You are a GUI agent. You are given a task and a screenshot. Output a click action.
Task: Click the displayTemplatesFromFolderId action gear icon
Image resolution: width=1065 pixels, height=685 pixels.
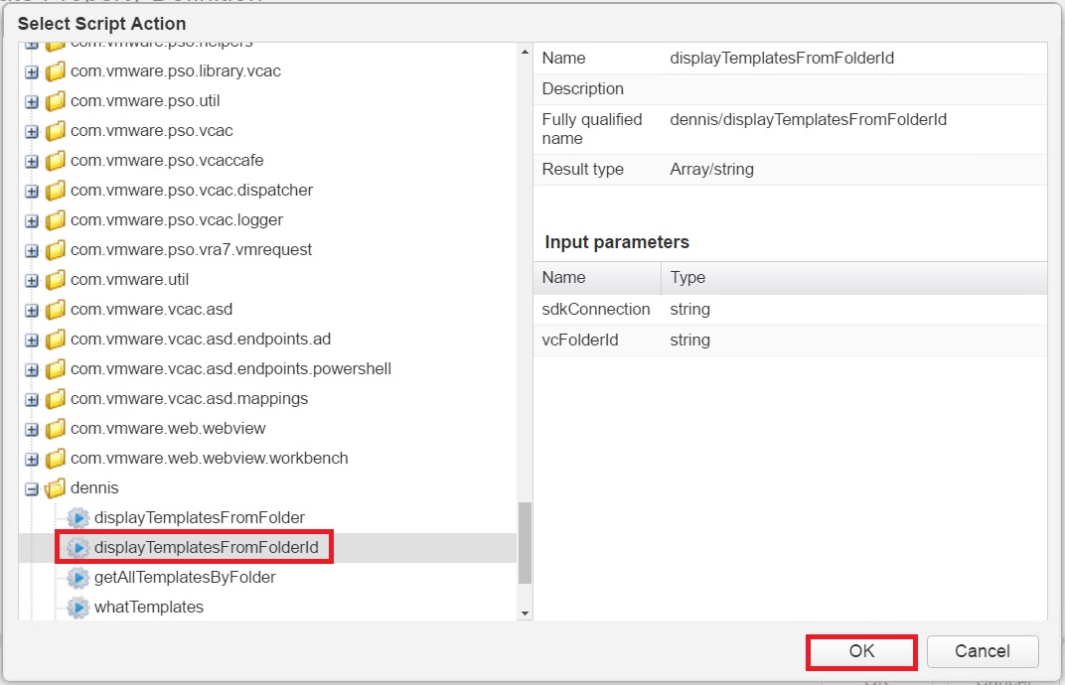(78, 548)
